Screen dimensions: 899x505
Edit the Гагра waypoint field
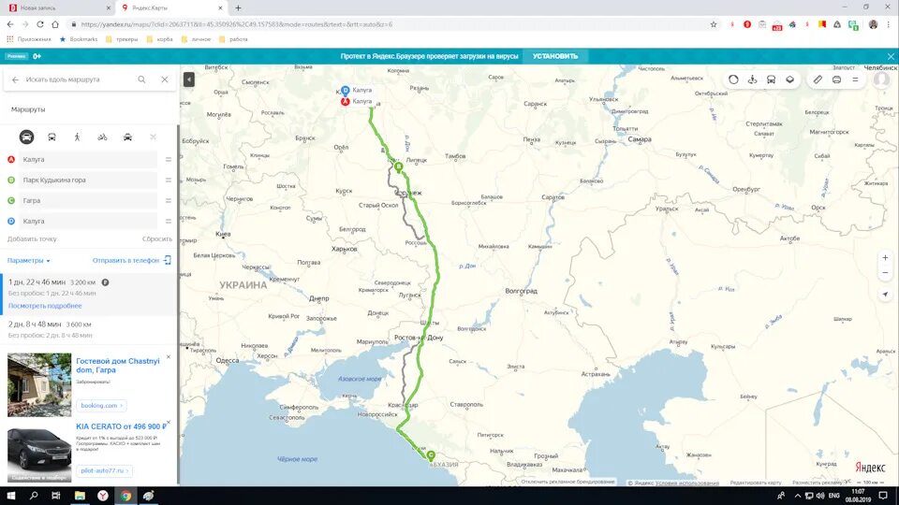click(88, 200)
